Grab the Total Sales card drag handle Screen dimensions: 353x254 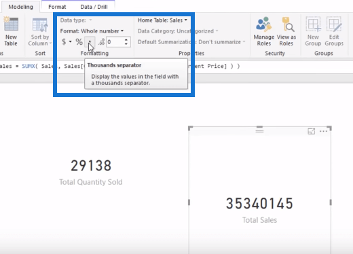(x=259, y=130)
